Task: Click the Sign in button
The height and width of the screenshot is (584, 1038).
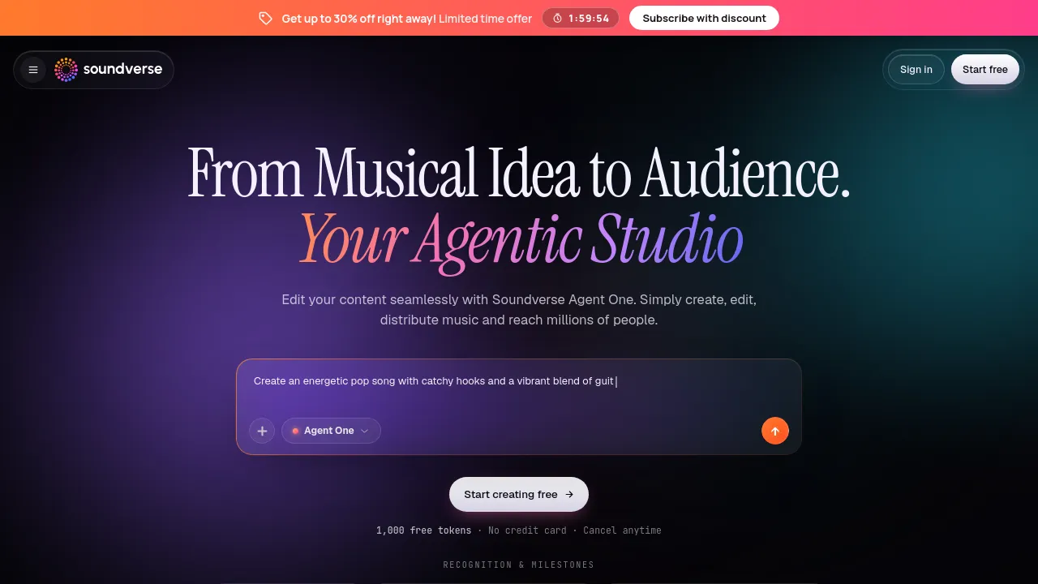Action: click(916, 70)
